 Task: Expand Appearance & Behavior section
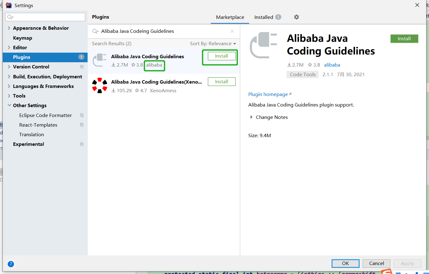tap(9, 28)
